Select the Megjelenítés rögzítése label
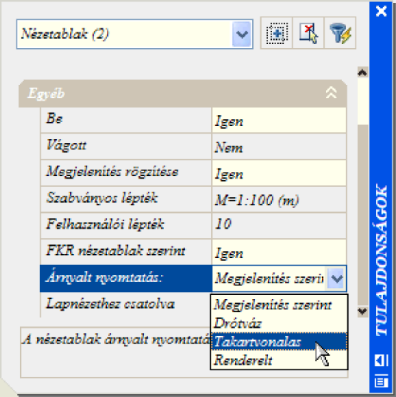This screenshot has width=396, height=397. coord(126,173)
